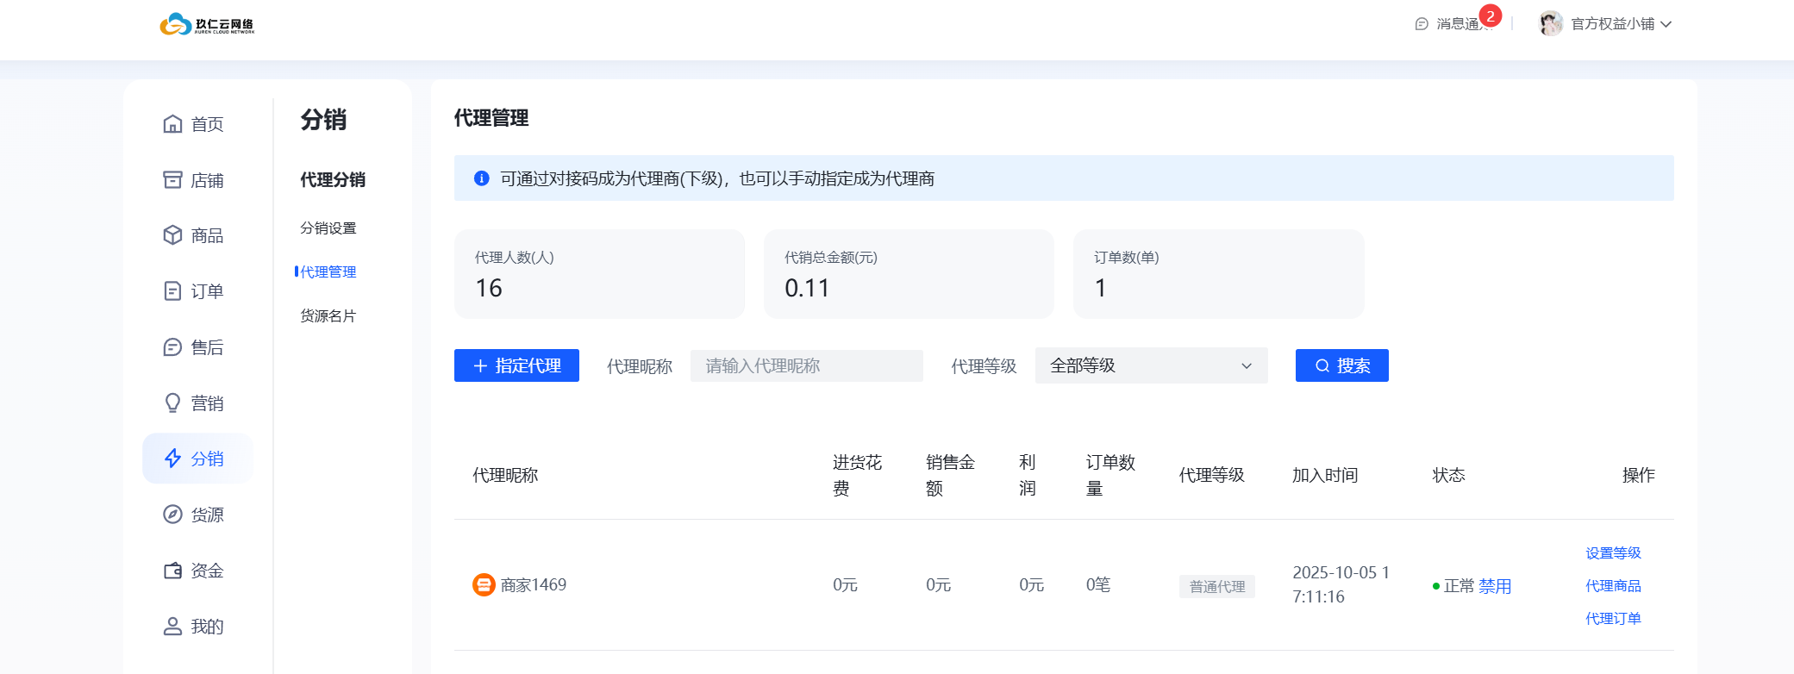Open 代理商品 link for 商家1469
The image size is (1794, 674).
1614,586
